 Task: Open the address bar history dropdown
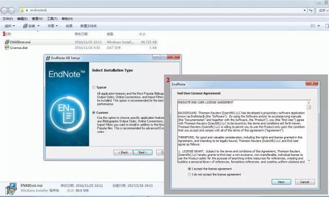tap(305, 10)
